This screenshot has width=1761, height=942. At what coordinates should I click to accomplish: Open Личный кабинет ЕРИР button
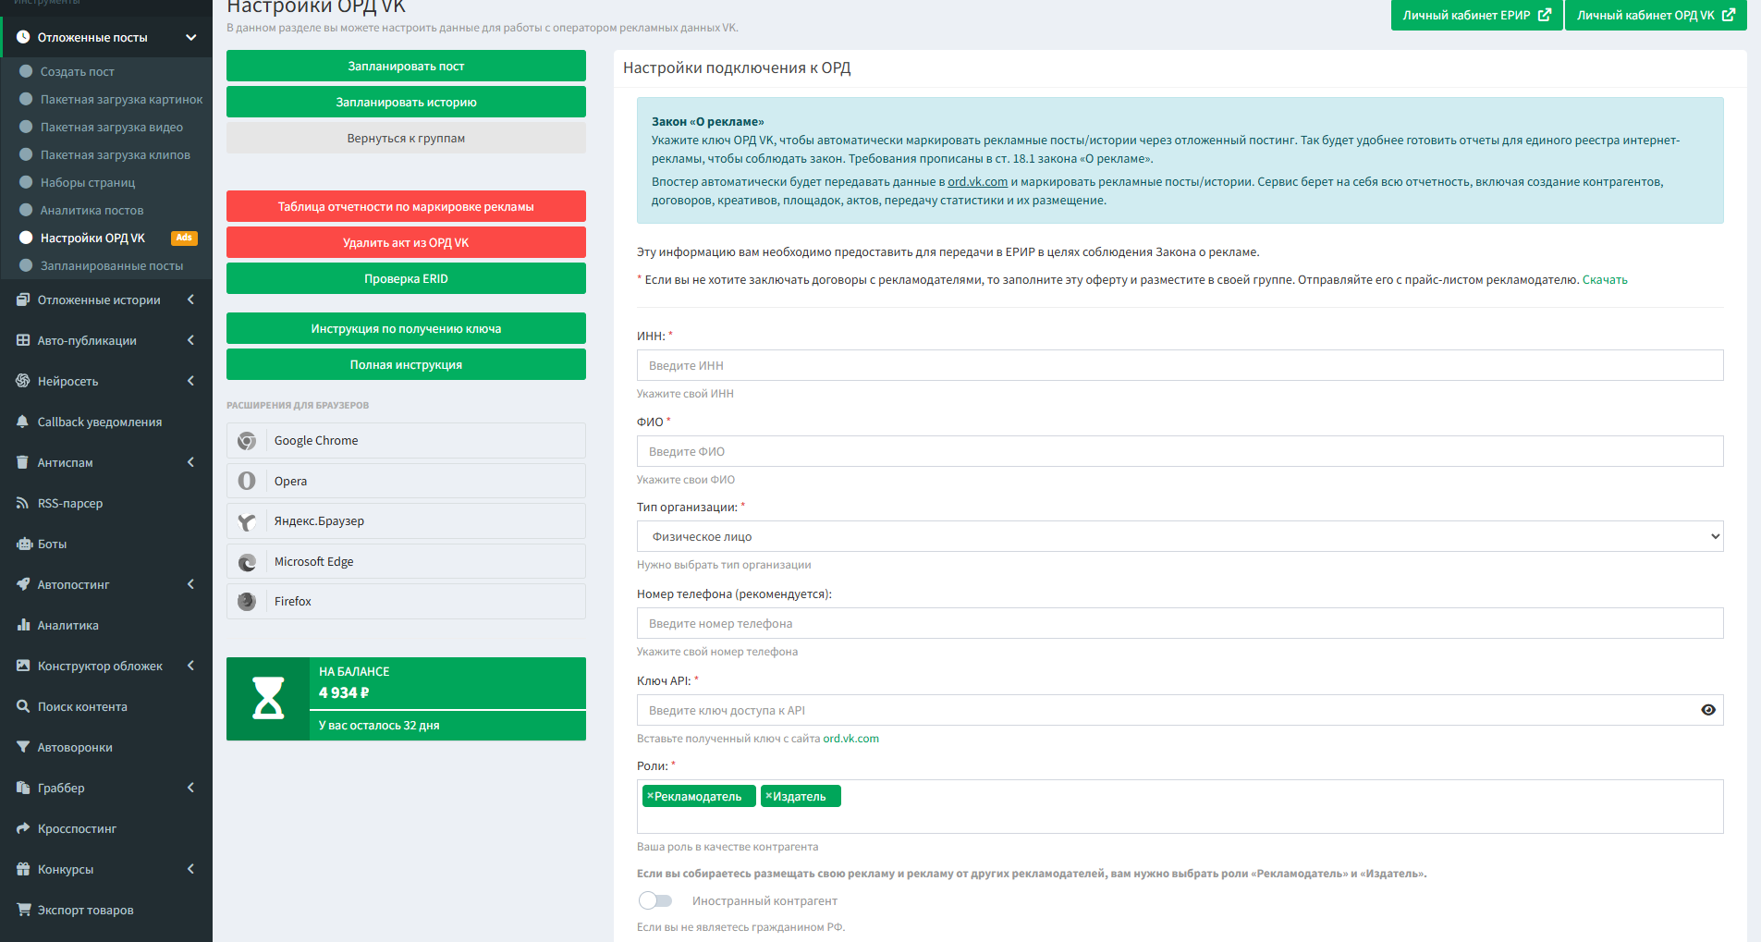[x=1475, y=16]
